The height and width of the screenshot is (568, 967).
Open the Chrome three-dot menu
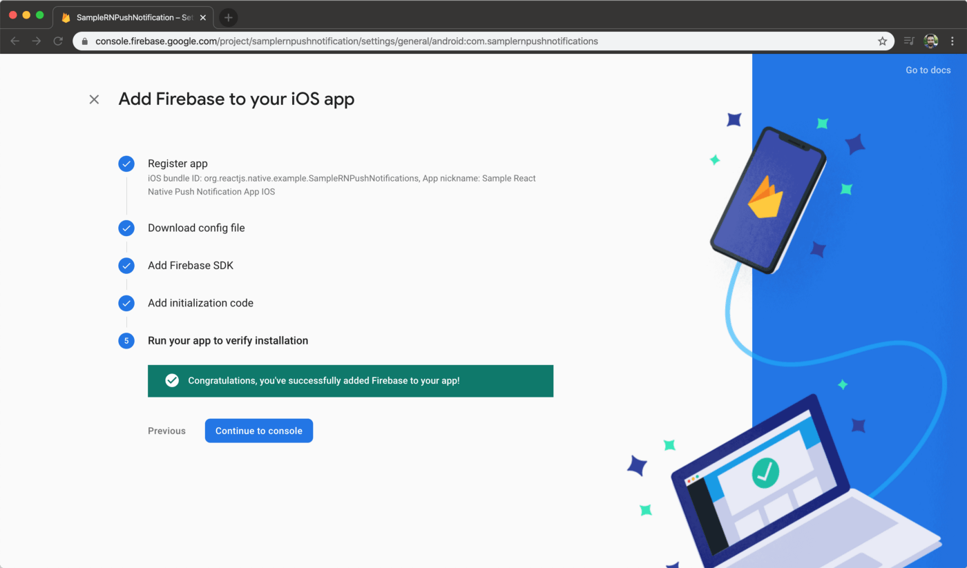[952, 41]
